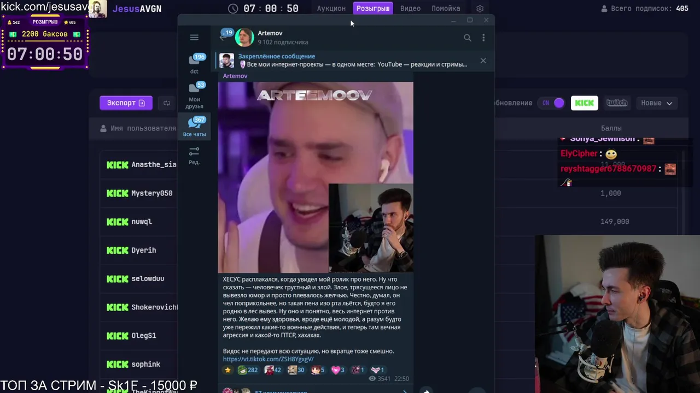
Task: Switch to the Розыгрыш tab
Action: (374, 8)
